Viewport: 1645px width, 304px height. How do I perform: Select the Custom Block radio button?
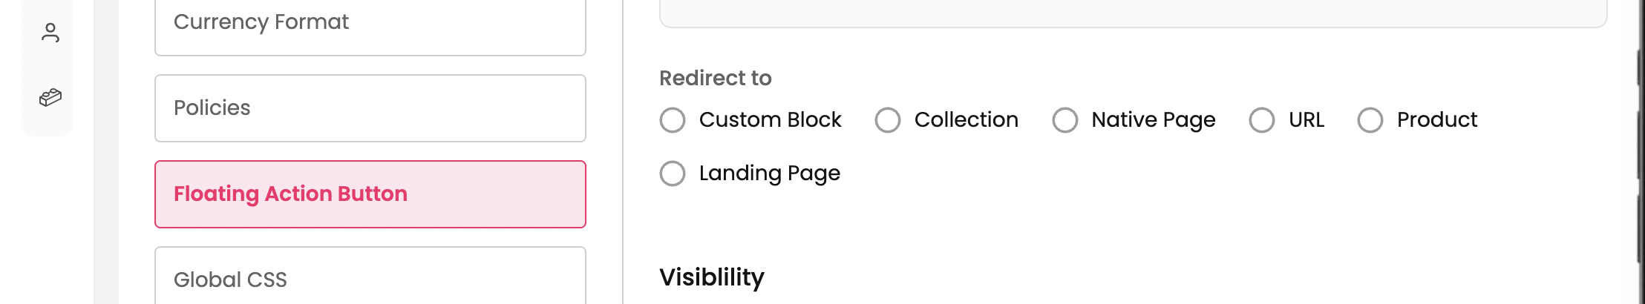673,120
